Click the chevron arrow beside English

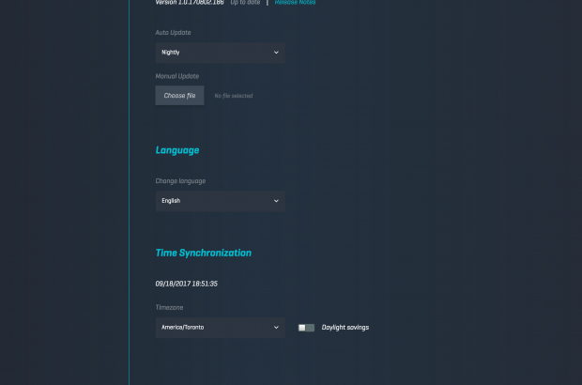pyautogui.click(x=276, y=201)
